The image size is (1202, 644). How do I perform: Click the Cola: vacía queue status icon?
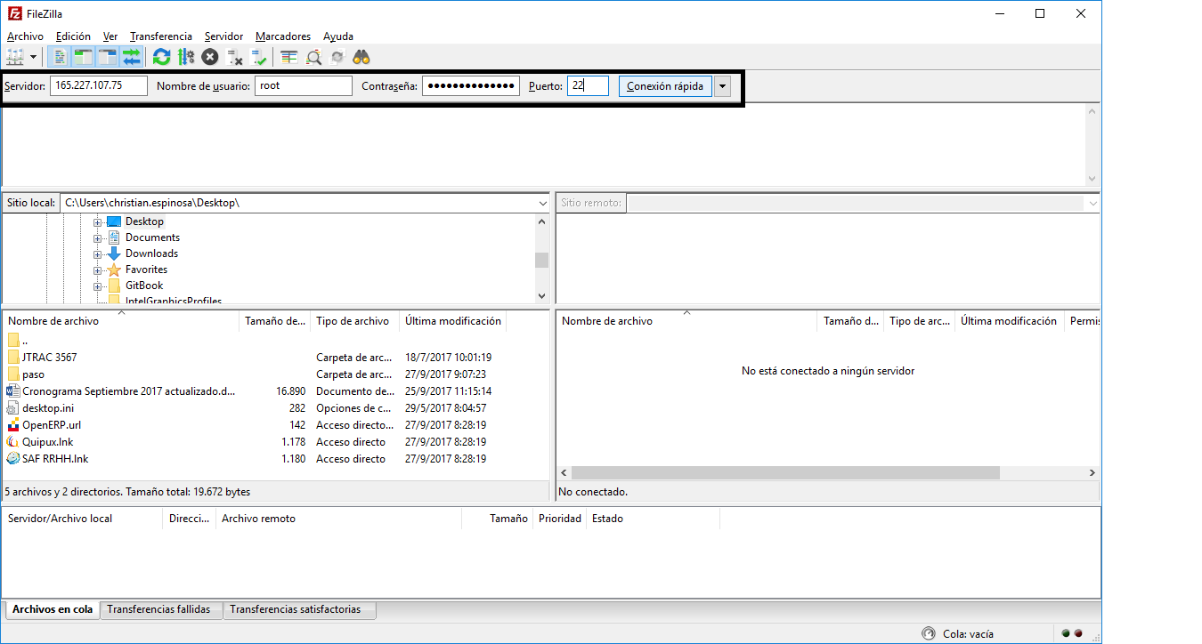click(x=929, y=634)
